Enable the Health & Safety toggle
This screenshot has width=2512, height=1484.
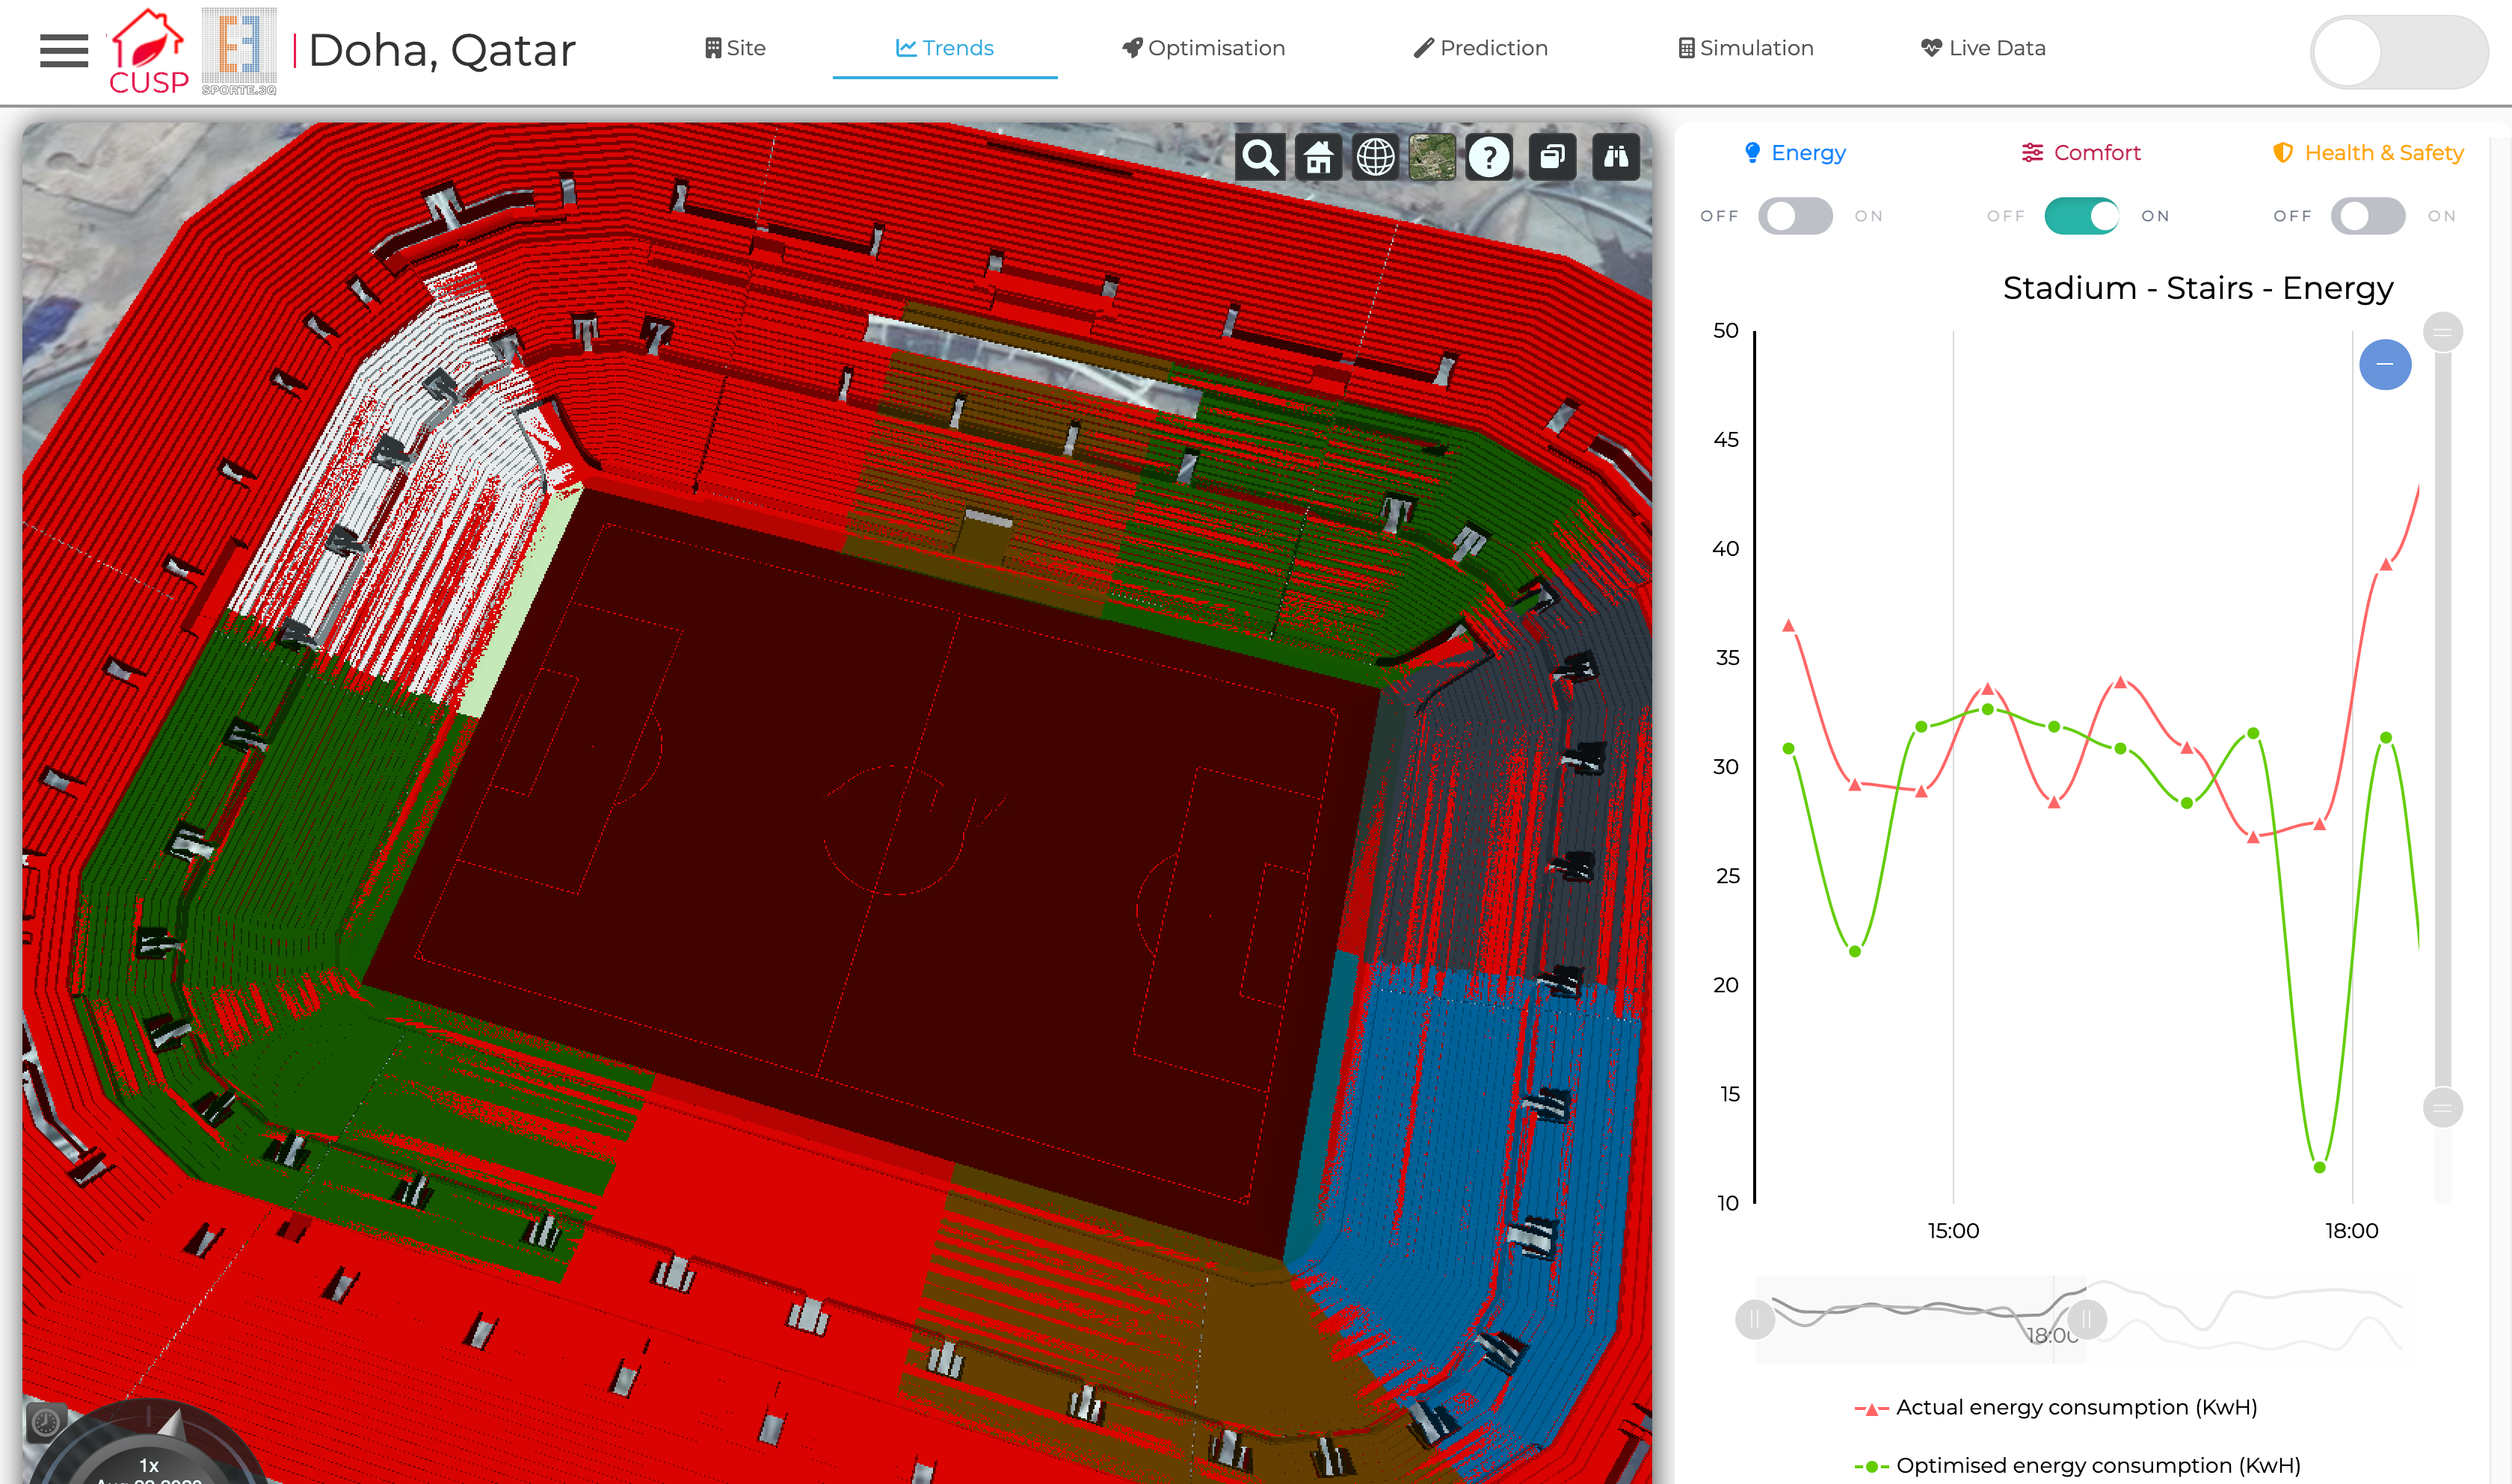tap(2368, 216)
